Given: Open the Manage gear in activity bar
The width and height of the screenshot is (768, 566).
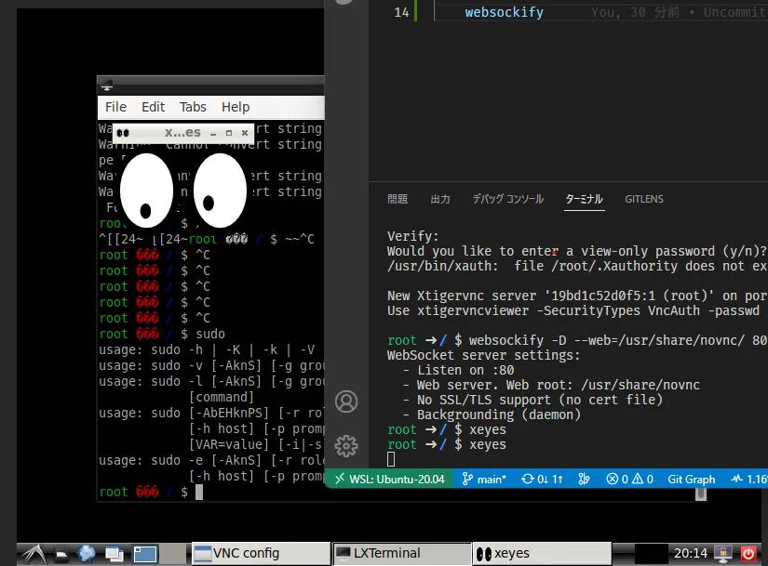Looking at the screenshot, I should tap(347, 445).
